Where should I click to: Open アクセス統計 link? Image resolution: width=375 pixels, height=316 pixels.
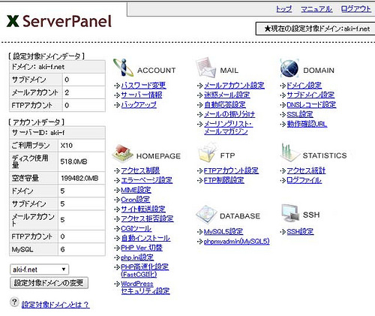306,170
